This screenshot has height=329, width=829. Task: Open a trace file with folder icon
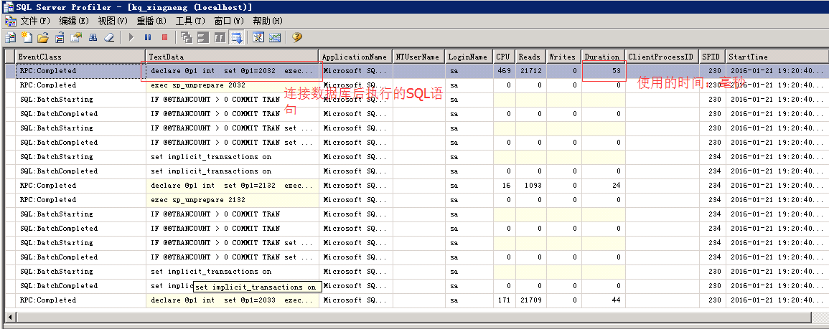43,37
